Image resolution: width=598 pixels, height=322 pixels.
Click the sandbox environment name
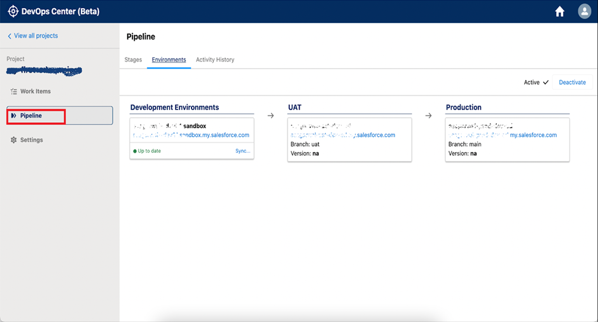click(170, 126)
